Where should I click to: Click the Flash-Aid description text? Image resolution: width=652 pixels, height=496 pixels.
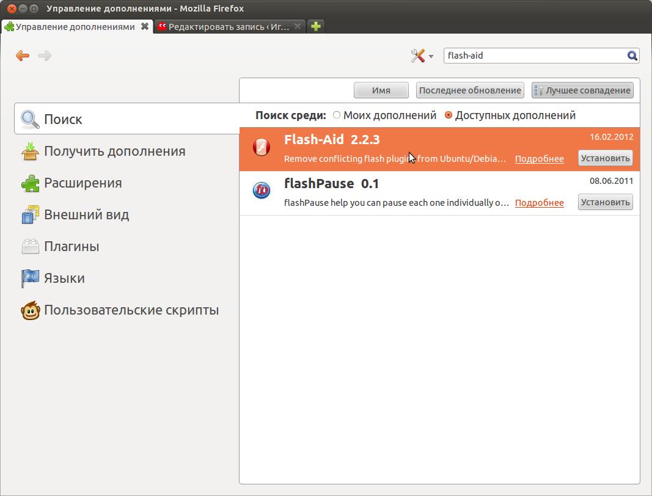point(395,159)
